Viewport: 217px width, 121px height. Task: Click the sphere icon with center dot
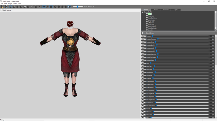tap(55, 7)
